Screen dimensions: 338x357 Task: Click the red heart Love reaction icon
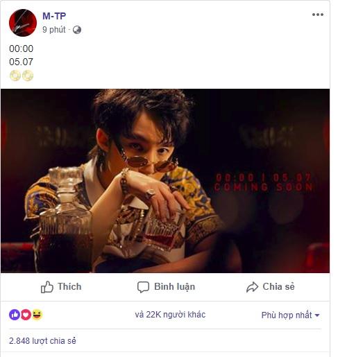26,315
